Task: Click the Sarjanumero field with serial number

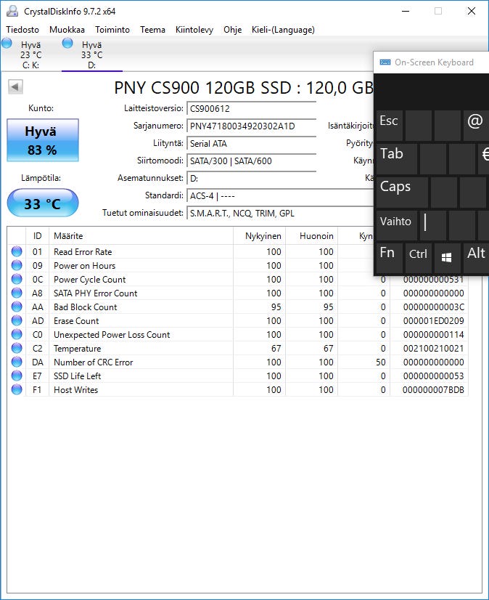Action: pyautogui.click(x=251, y=126)
